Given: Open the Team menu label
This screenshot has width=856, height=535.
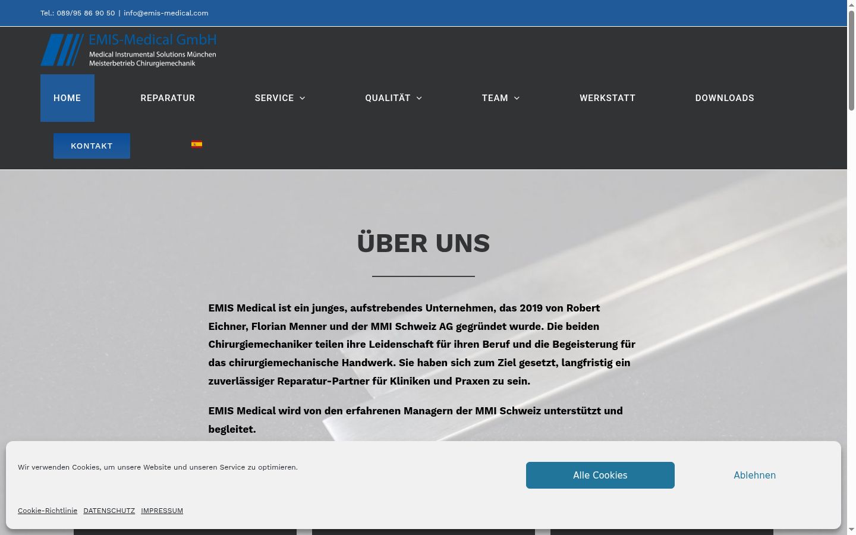Looking at the screenshot, I should (495, 98).
